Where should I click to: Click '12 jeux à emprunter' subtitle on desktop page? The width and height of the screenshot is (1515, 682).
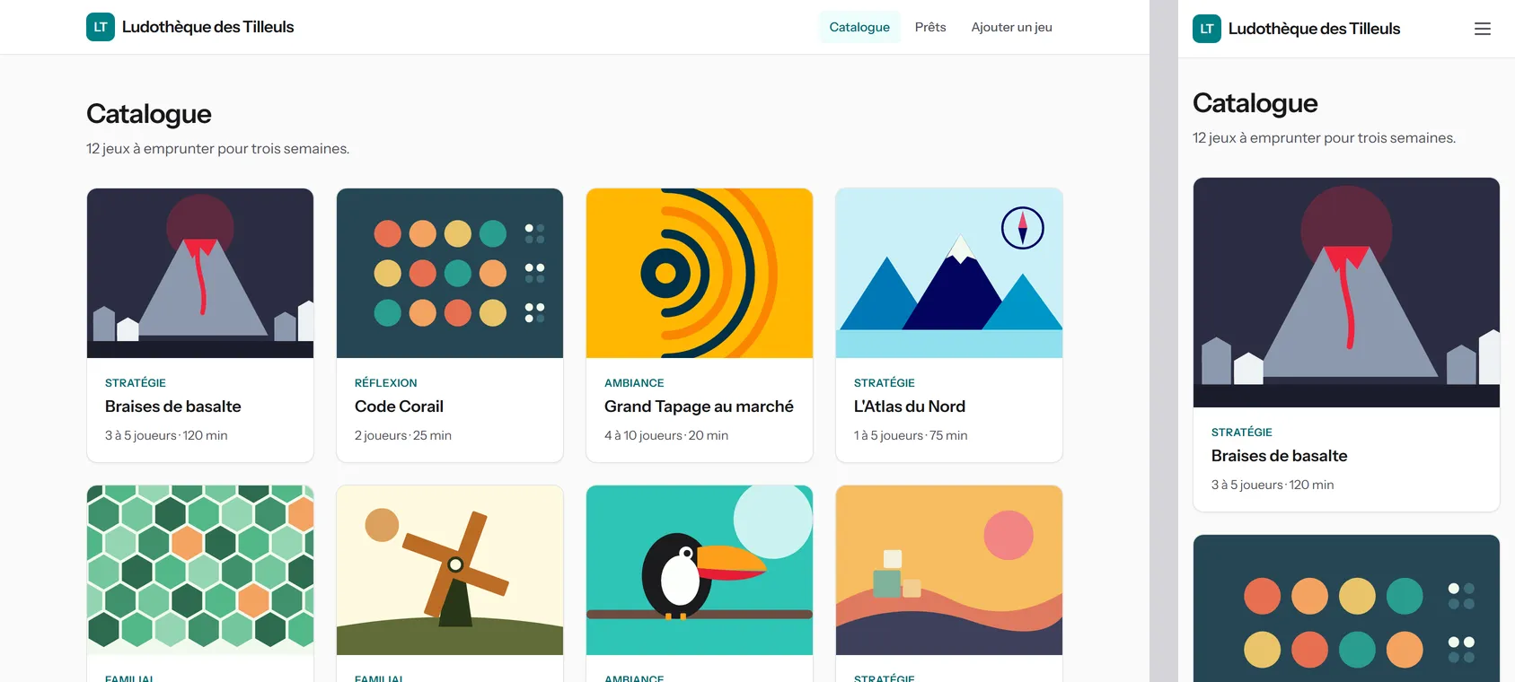tap(218, 149)
